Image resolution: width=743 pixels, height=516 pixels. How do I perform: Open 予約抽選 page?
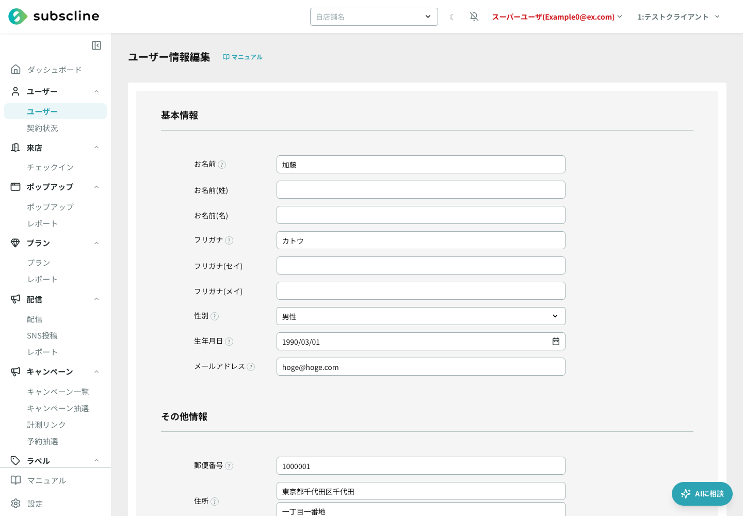pos(42,441)
